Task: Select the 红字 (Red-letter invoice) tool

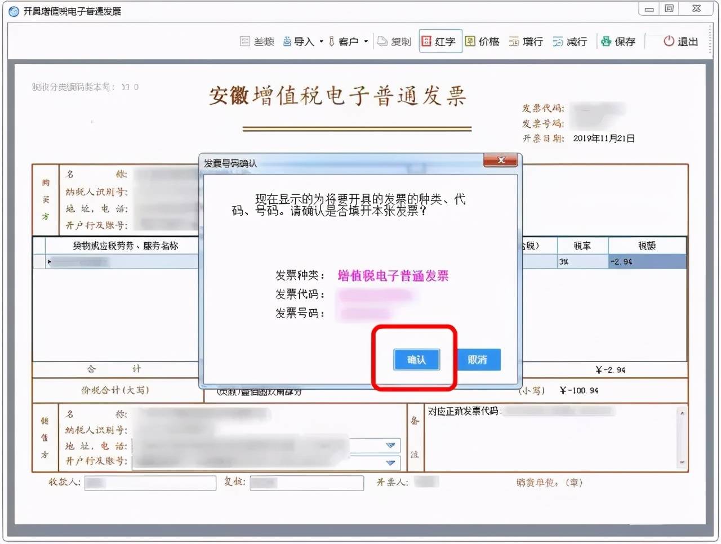Action: 440,41
